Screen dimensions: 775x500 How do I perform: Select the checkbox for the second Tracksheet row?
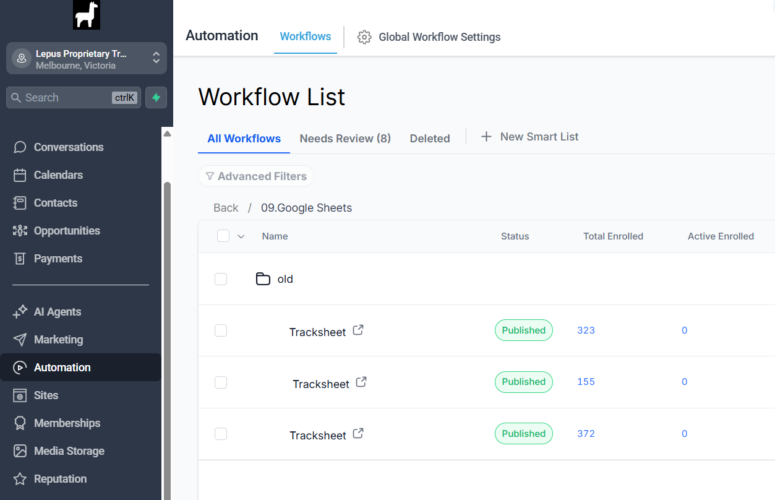[221, 382]
